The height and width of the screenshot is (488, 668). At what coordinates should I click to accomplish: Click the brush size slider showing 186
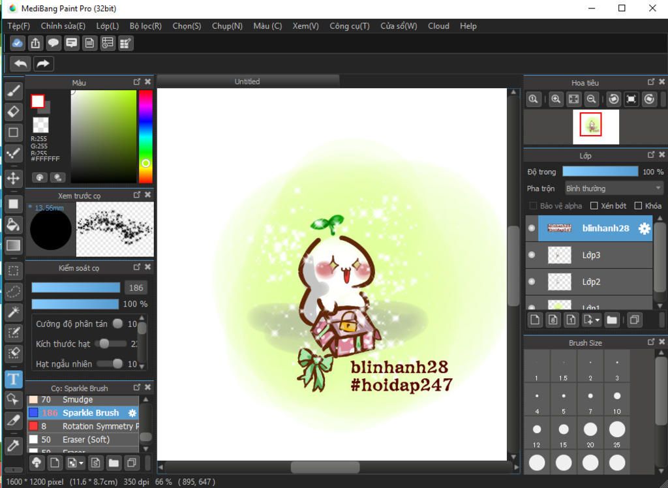coord(76,288)
